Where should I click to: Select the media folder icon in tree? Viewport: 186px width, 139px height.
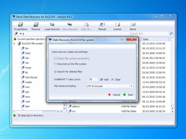click(22, 82)
